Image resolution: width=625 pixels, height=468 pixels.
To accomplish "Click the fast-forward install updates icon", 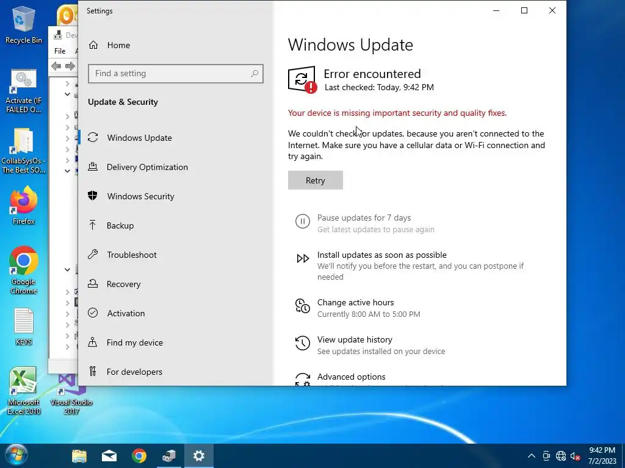I will tap(303, 258).
